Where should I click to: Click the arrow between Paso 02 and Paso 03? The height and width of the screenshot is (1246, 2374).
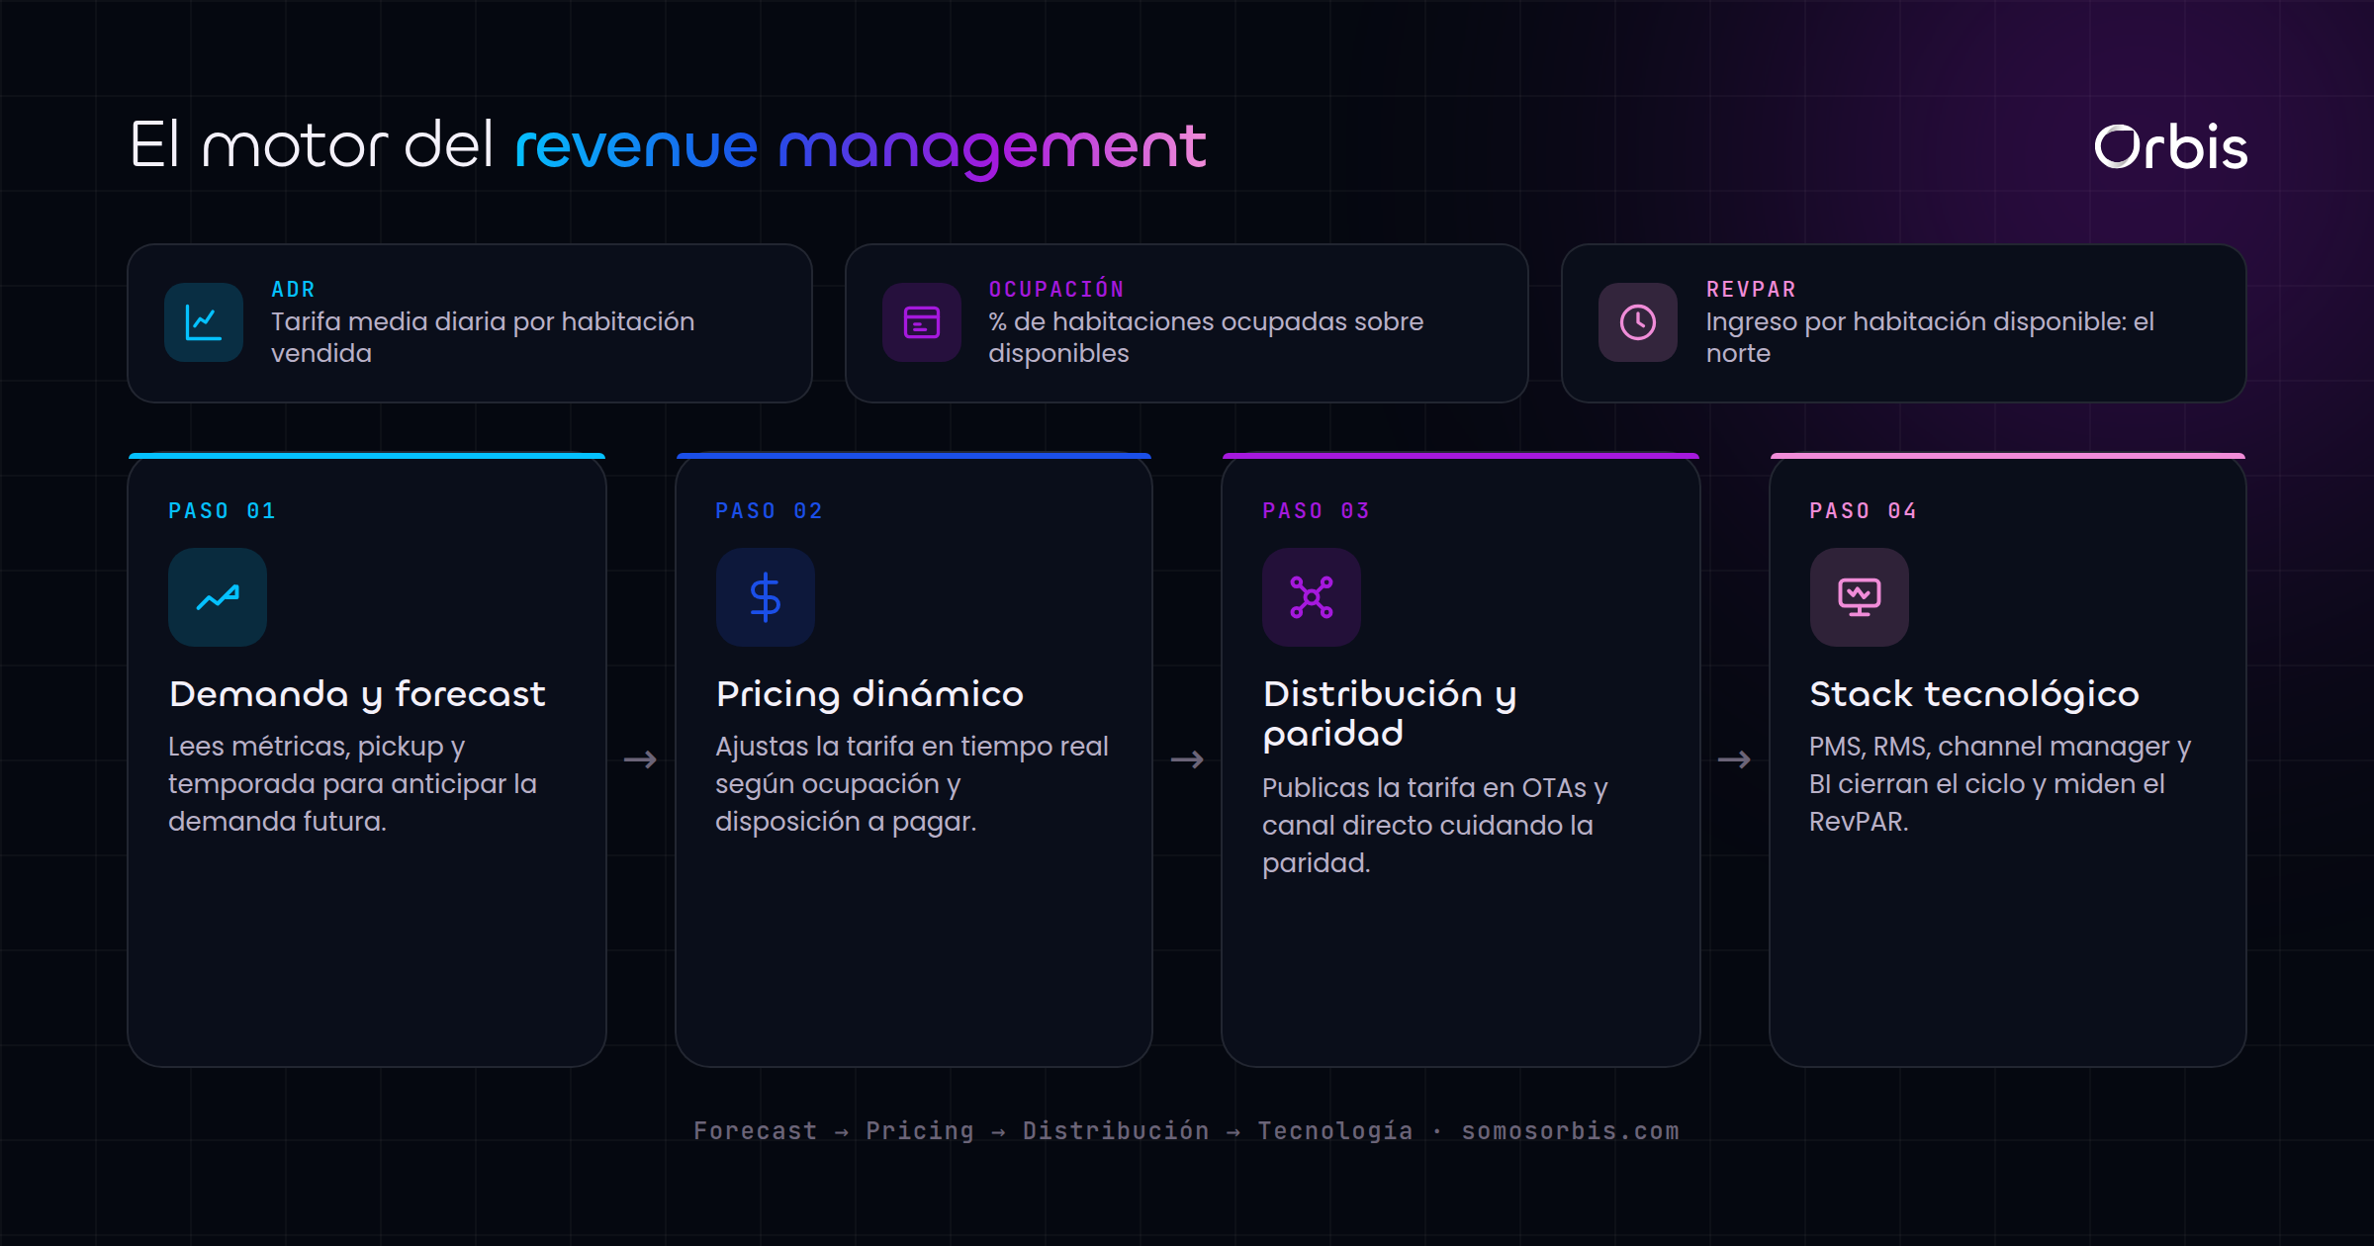coord(1187,759)
